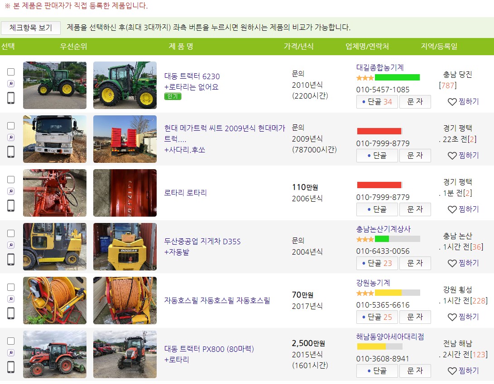Click the 업체명/연락처 column header
The image size is (494, 384).
367,47
